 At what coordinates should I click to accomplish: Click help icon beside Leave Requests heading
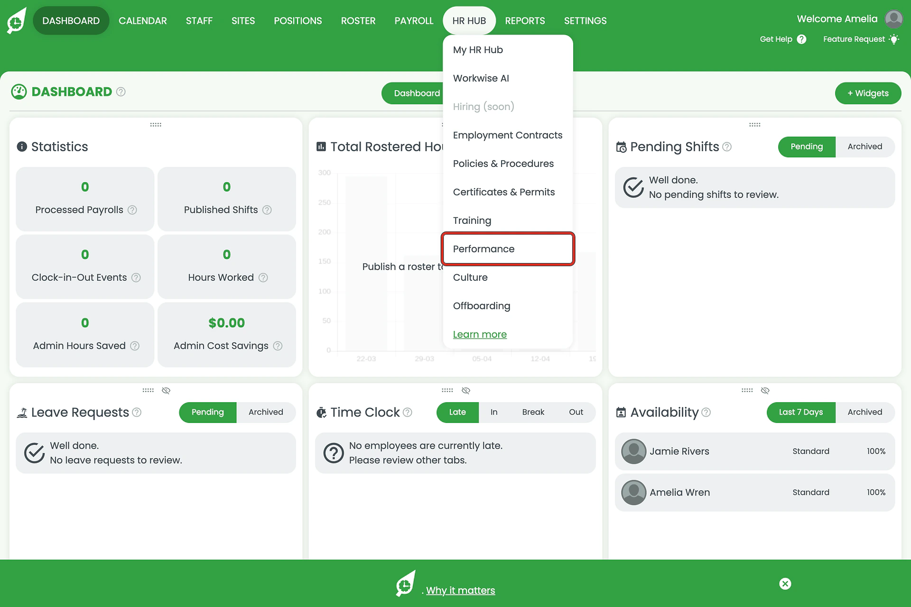137,413
